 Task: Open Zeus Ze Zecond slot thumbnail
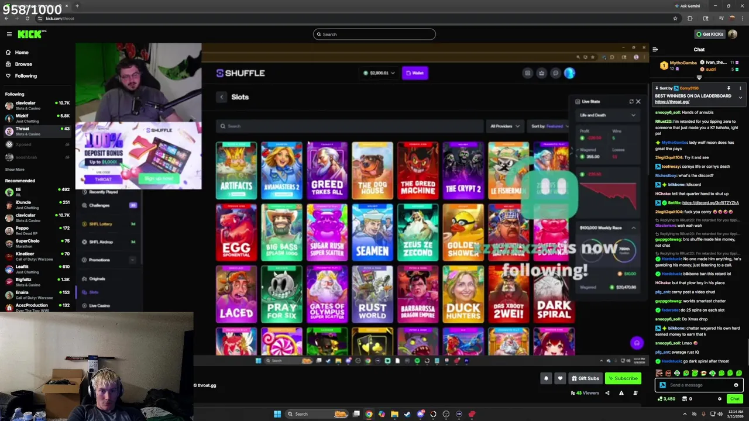coord(418,232)
